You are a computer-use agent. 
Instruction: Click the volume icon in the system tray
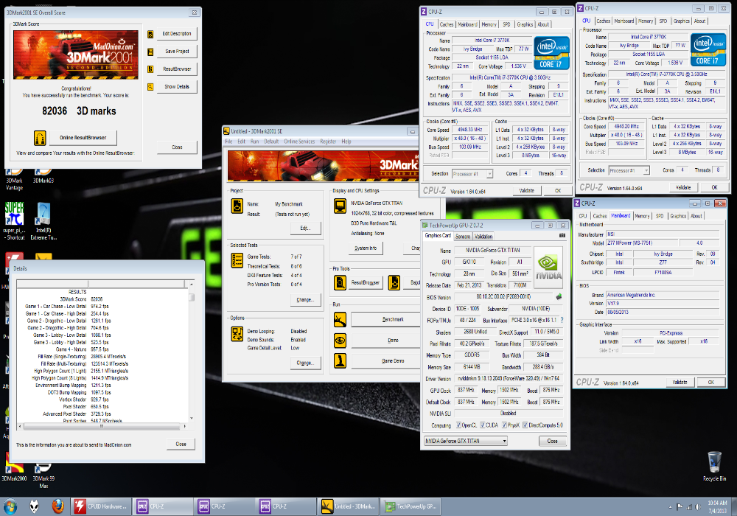698,507
